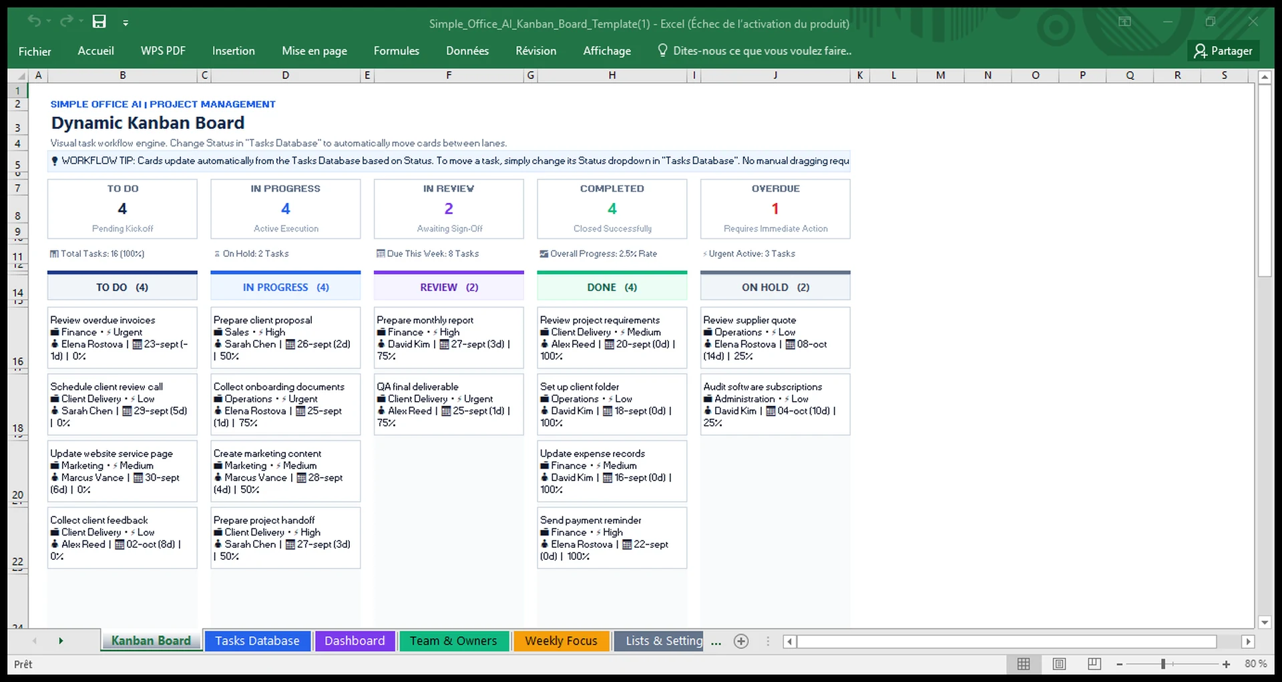Click the Partager share button

pos(1223,51)
